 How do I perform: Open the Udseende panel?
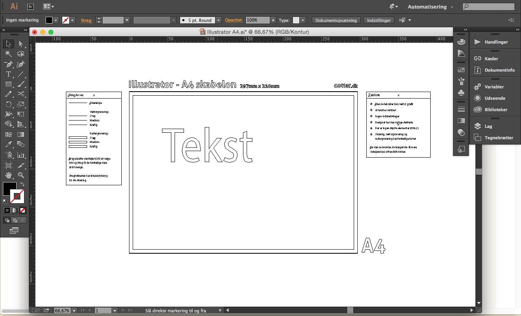(495, 98)
